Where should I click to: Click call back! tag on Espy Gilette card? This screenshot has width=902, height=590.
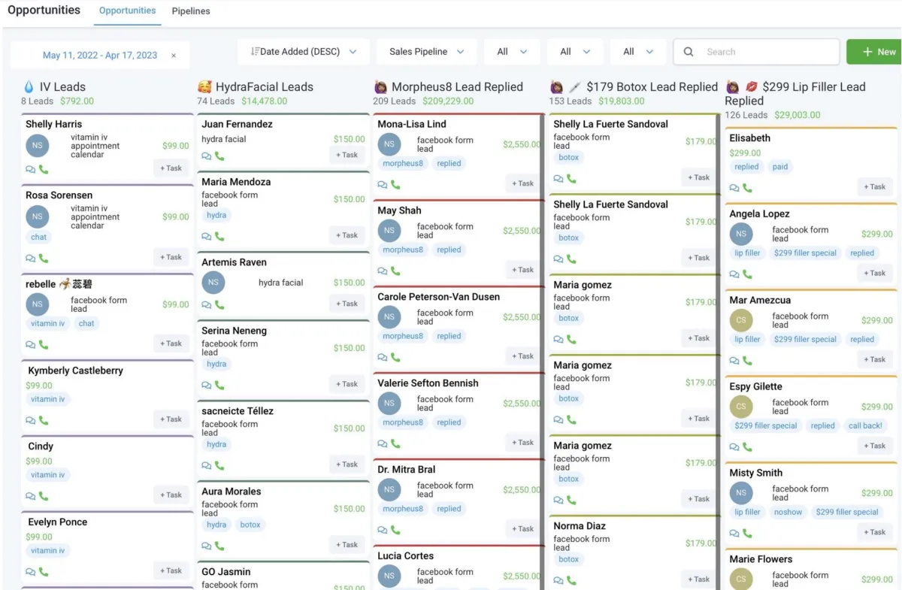(x=865, y=425)
